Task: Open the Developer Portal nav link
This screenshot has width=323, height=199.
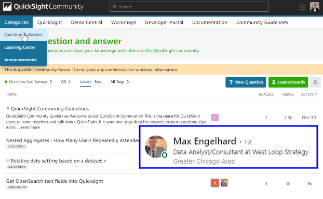Action: tap(164, 22)
